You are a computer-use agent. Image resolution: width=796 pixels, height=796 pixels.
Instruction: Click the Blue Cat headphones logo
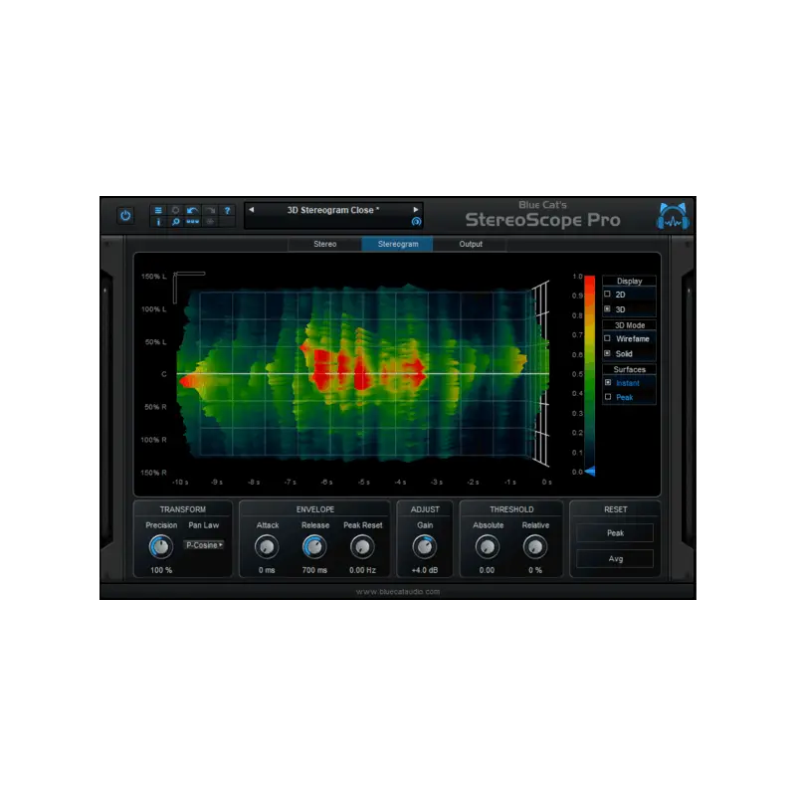674,216
